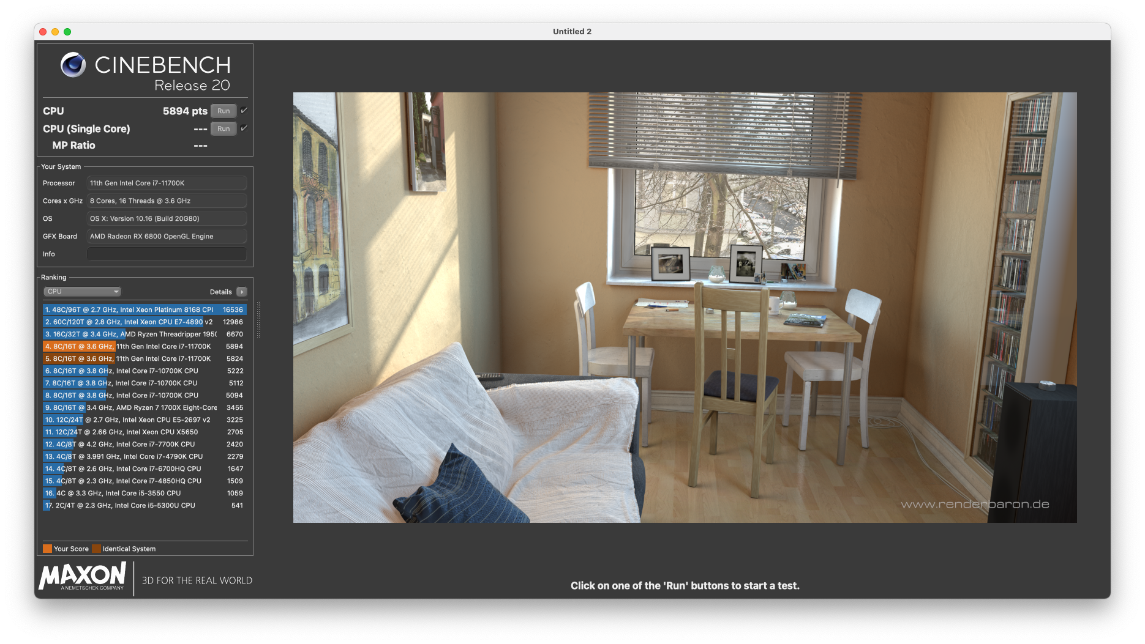This screenshot has width=1145, height=644.
Task: Select the Xeon CPU X5650 ranking row
Action: (x=145, y=432)
